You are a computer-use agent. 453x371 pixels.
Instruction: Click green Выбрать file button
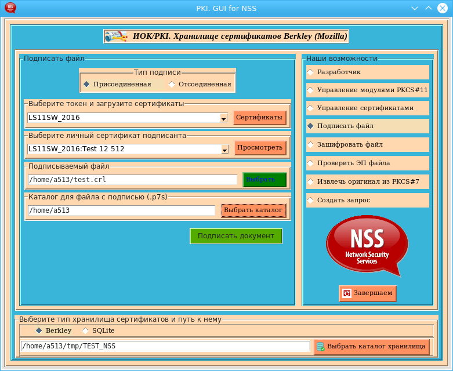264,180
